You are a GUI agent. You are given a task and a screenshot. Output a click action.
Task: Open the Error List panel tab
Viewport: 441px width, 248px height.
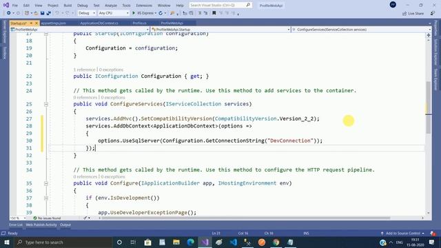15,225
